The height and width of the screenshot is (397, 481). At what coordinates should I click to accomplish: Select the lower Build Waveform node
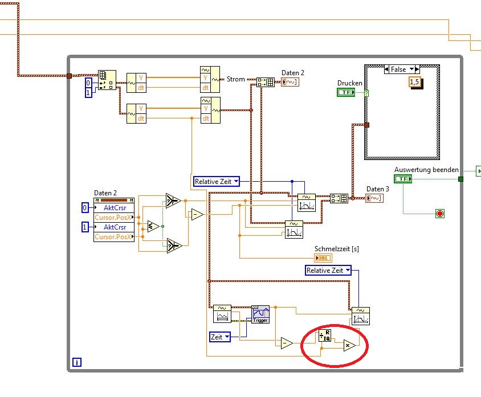coord(210,110)
